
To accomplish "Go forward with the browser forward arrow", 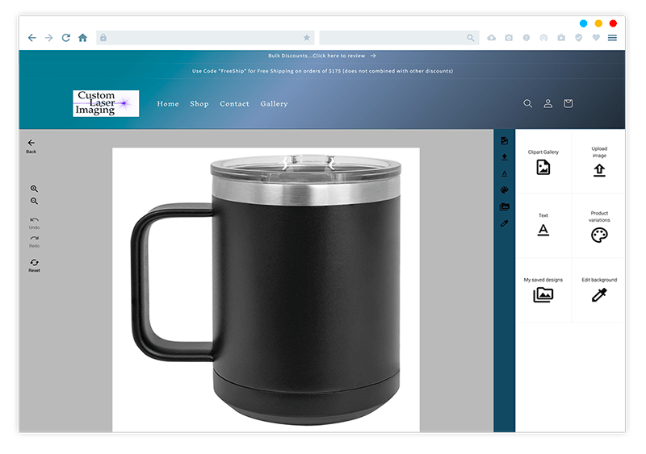I will coord(49,38).
